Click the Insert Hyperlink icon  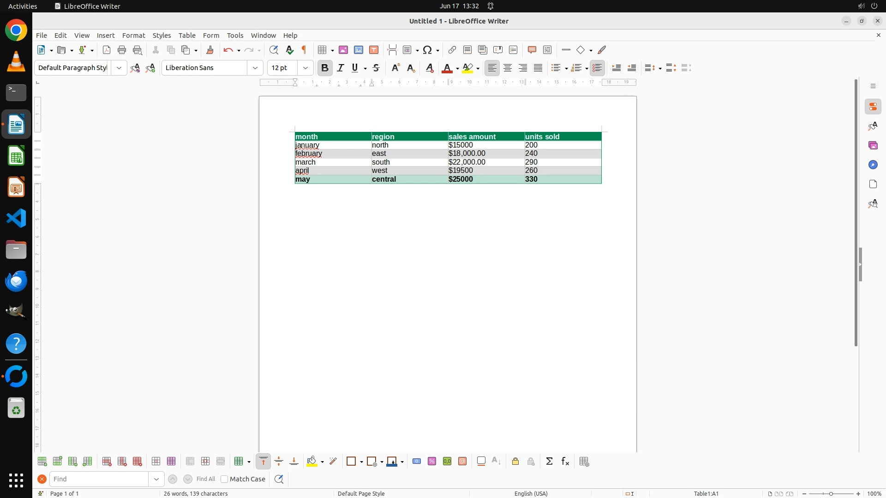452,50
